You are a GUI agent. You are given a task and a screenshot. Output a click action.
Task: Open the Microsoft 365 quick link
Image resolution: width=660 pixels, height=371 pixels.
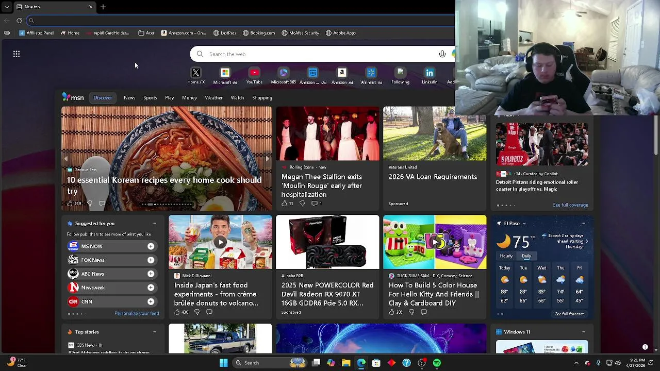click(284, 76)
